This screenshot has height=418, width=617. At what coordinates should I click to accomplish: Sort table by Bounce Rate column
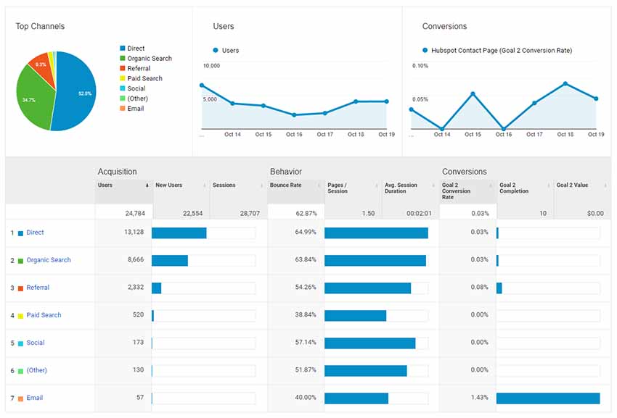[287, 185]
